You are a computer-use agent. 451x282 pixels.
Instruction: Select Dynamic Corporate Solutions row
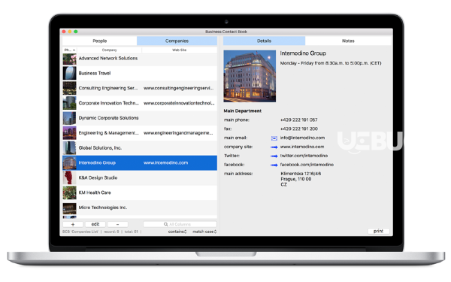[x=140, y=118]
